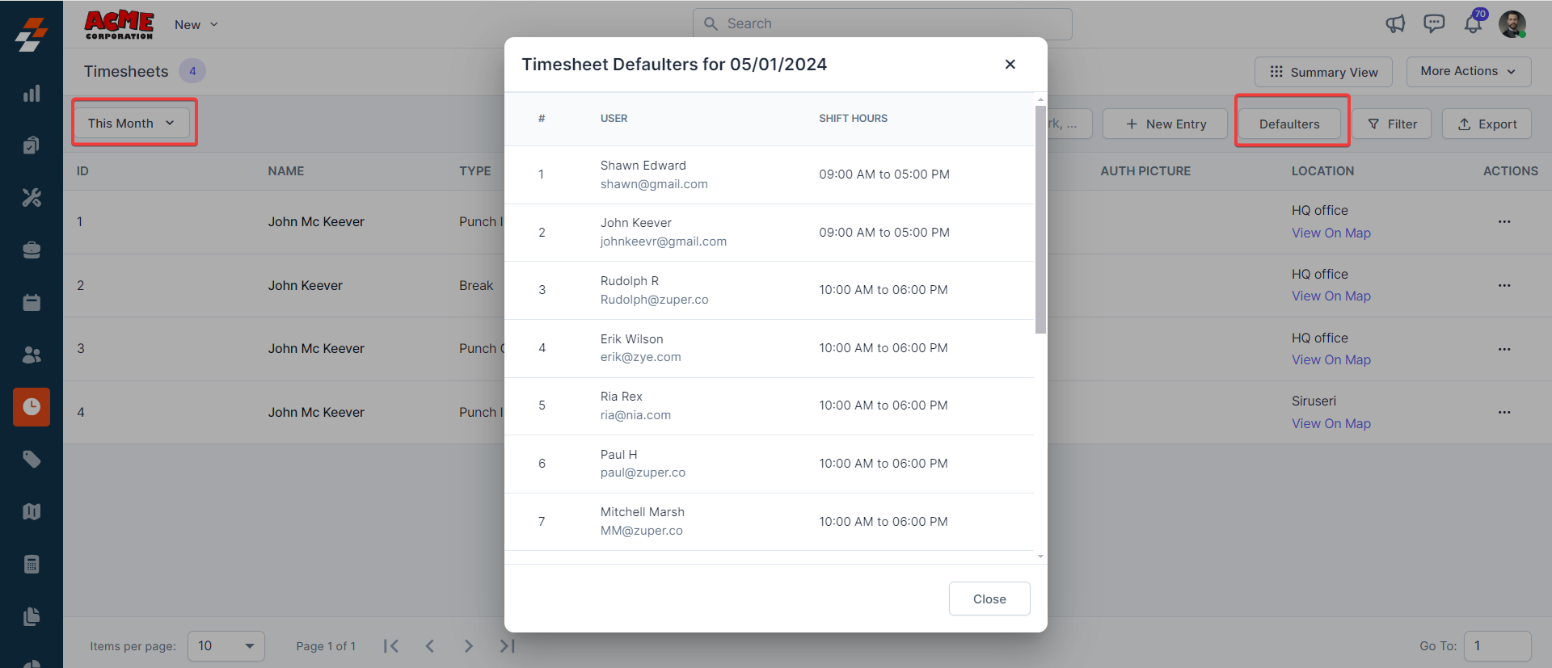
Task: Click the Go To page number field
Action: click(x=1496, y=646)
